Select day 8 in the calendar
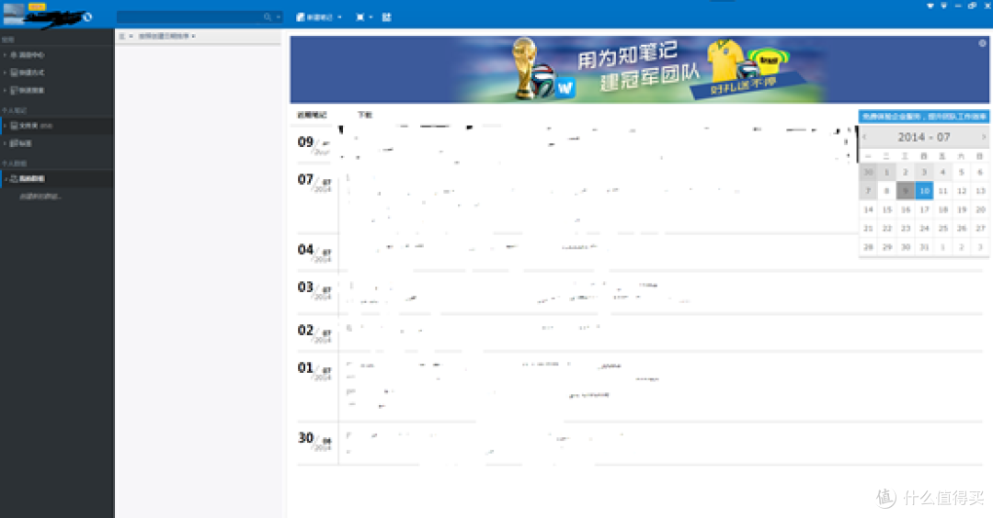 point(886,190)
